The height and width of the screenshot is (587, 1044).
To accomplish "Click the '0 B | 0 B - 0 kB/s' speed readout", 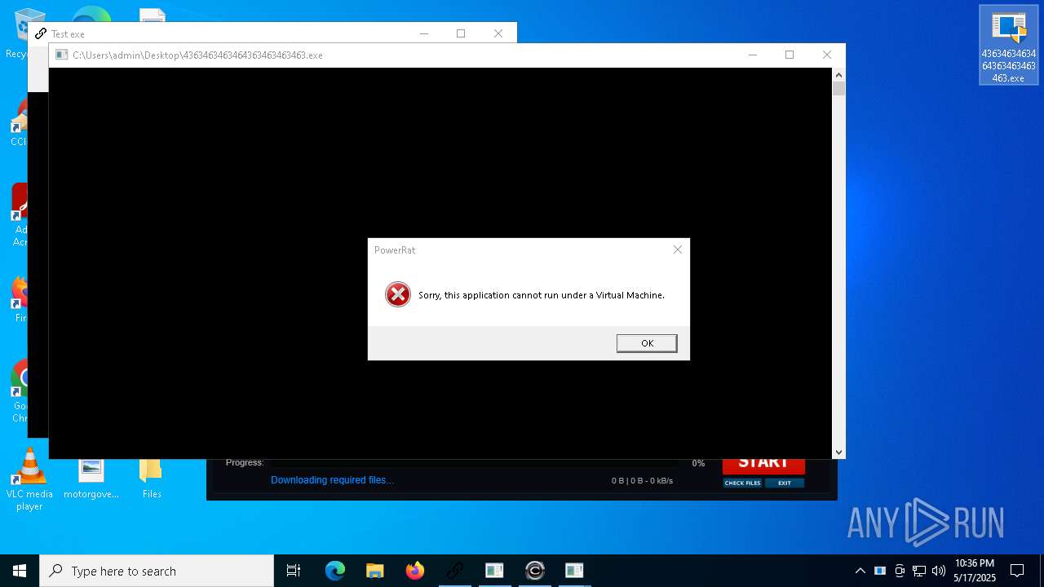I will coord(643,481).
